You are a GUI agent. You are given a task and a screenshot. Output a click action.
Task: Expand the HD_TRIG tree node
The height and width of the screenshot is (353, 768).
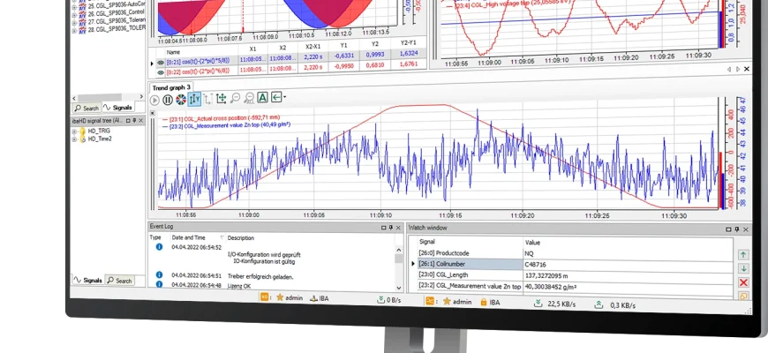[x=76, y=131]
